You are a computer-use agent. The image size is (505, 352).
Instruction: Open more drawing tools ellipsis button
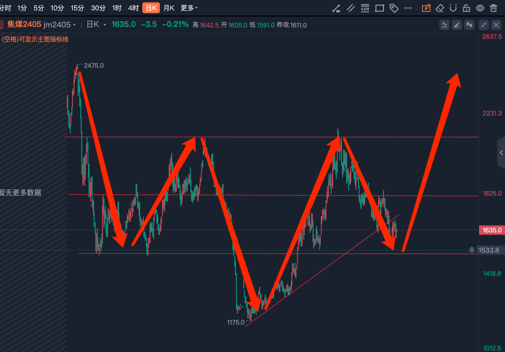point(408,8)
